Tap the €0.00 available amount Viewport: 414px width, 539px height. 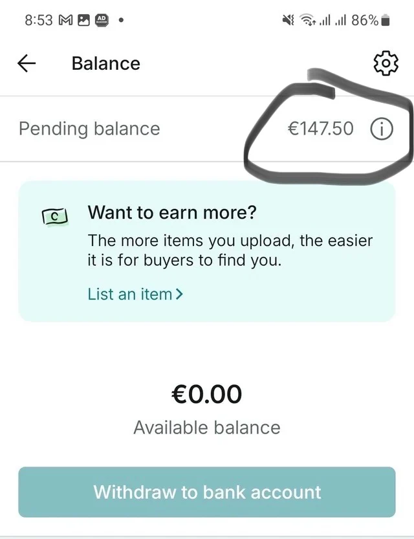(x=207, y=393)
